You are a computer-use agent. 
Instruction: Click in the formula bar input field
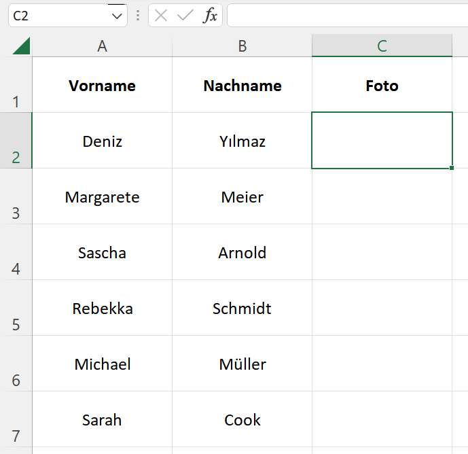347,16
